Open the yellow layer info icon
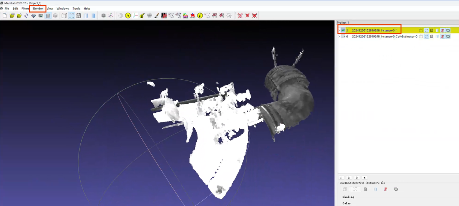Viewport: 459px width, 206px height. (x=200, y=15)
